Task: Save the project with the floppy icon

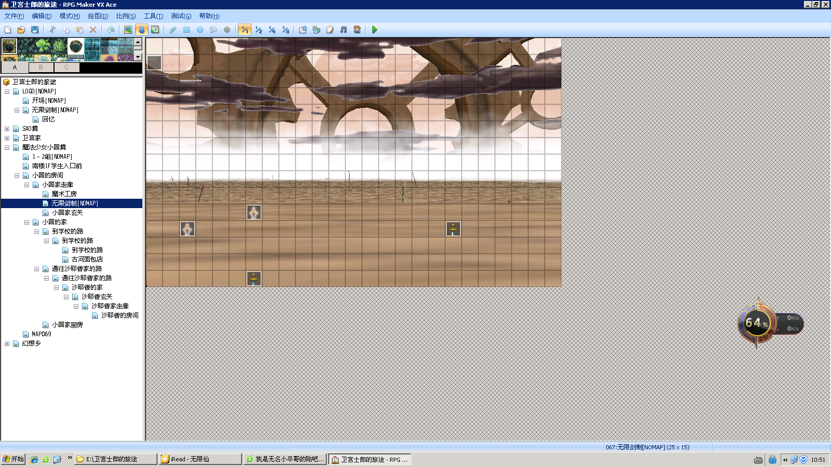Action: (x=35, y=30)
